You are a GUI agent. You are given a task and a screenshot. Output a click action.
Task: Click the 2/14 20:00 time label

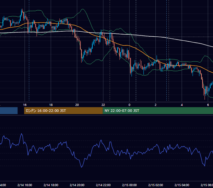click(77, 185)
